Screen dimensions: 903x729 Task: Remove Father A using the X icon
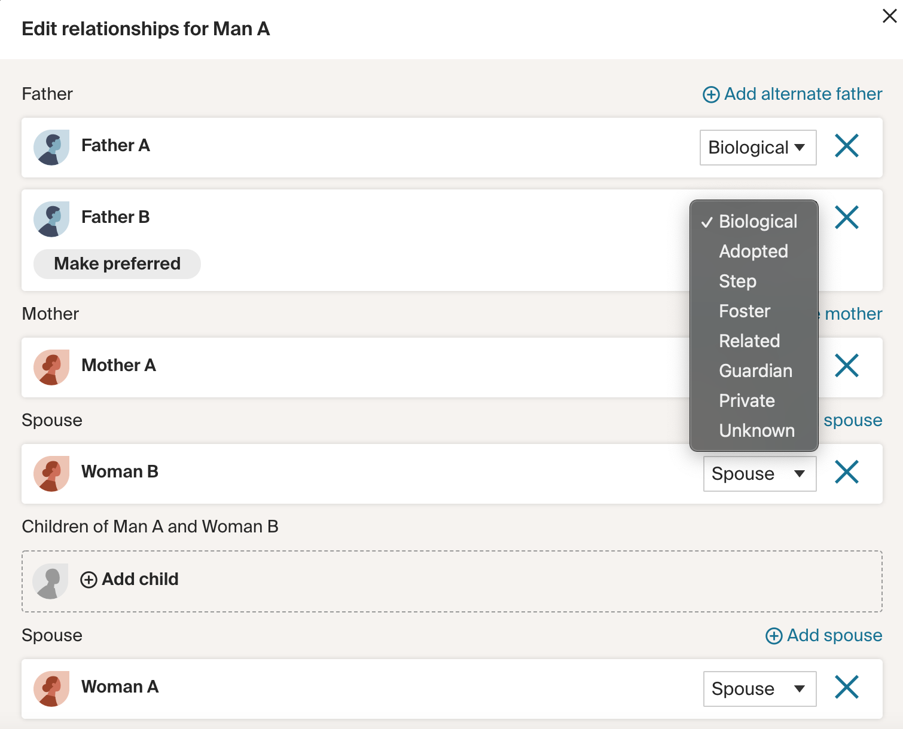[x=846, y=146]
